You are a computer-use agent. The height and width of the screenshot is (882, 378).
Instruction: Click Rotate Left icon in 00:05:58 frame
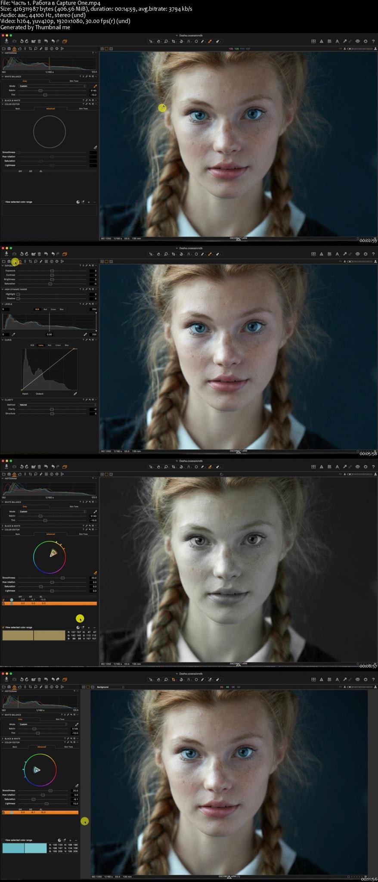(x=22, y=254)
